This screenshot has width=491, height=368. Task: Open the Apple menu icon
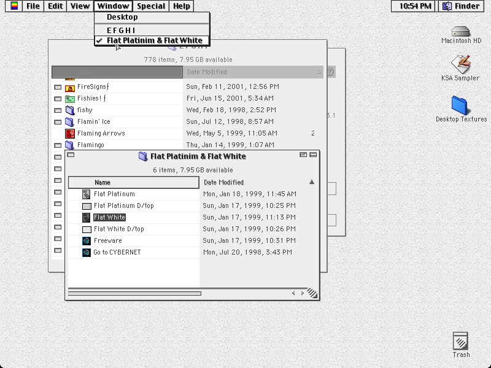[14, 6]
